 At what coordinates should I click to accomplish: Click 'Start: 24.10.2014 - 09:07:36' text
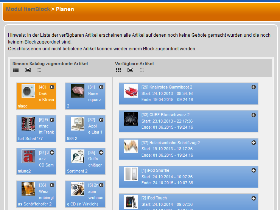pos(167,204)
